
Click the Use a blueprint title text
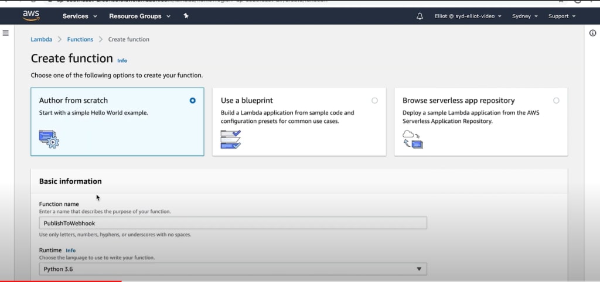(x=247, y=101)
